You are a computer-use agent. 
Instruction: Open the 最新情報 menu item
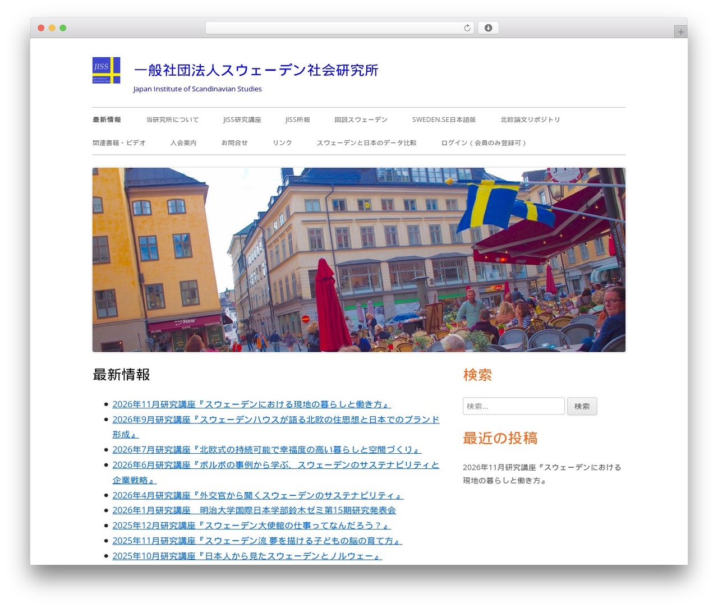click(x=107, y=119)
